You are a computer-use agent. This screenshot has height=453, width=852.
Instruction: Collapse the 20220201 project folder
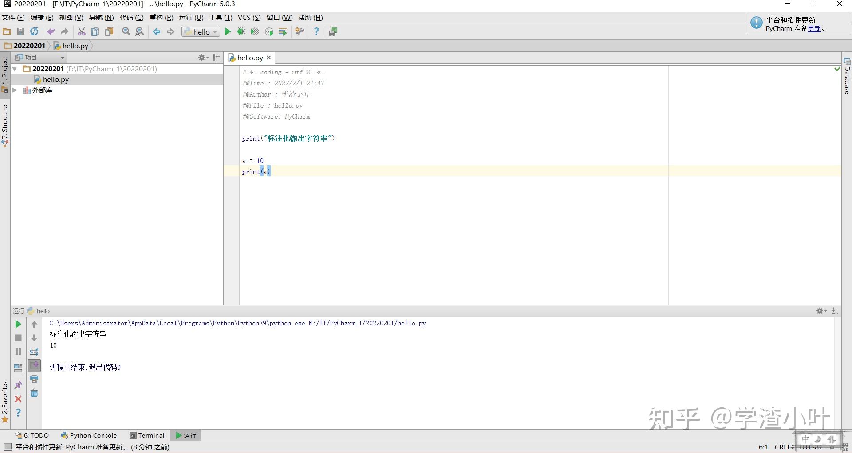click(x=15, y=69)
